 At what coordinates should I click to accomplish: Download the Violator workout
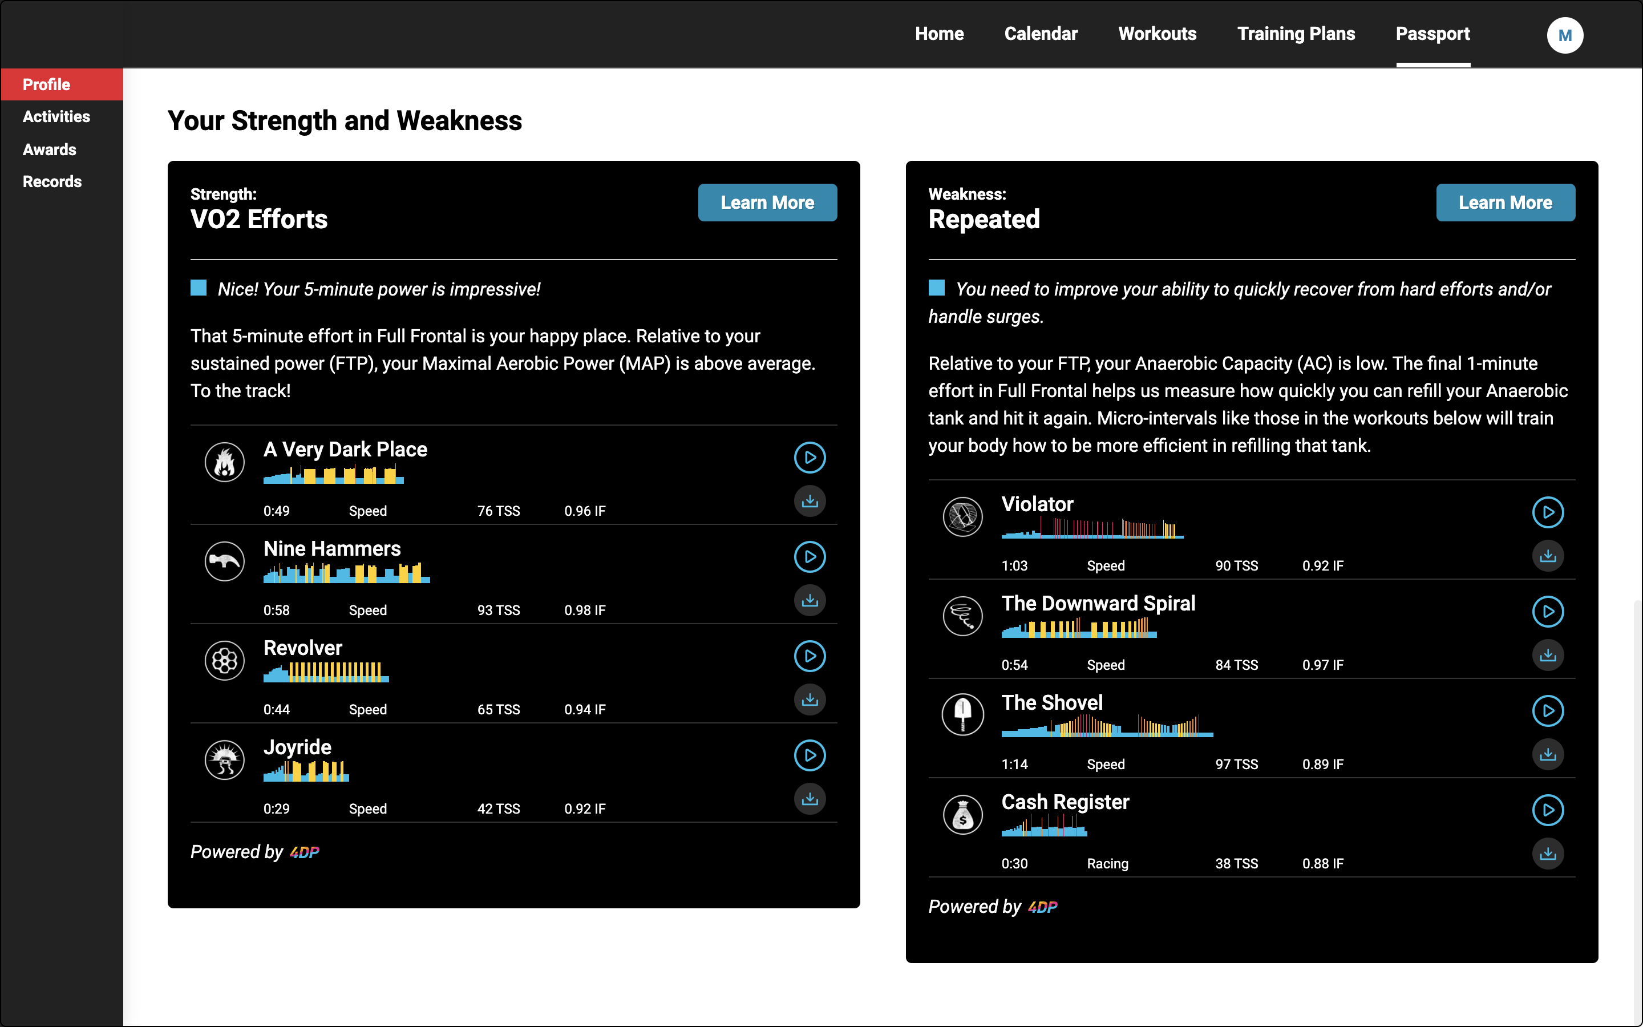pos(1547,556)
